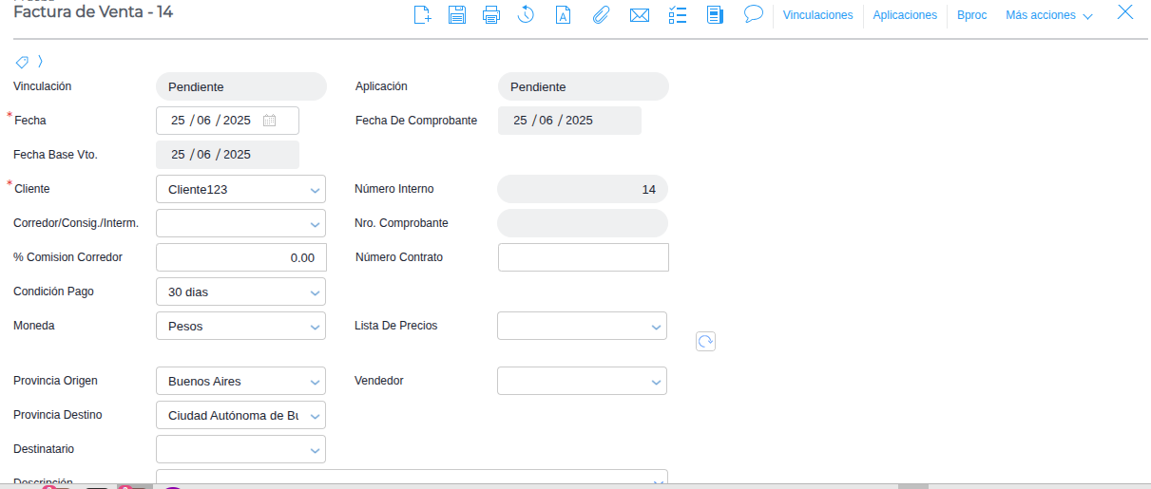Save the invoice with the floppy disk icon
The image size is (1151, 489).
[x=457, y=14]
